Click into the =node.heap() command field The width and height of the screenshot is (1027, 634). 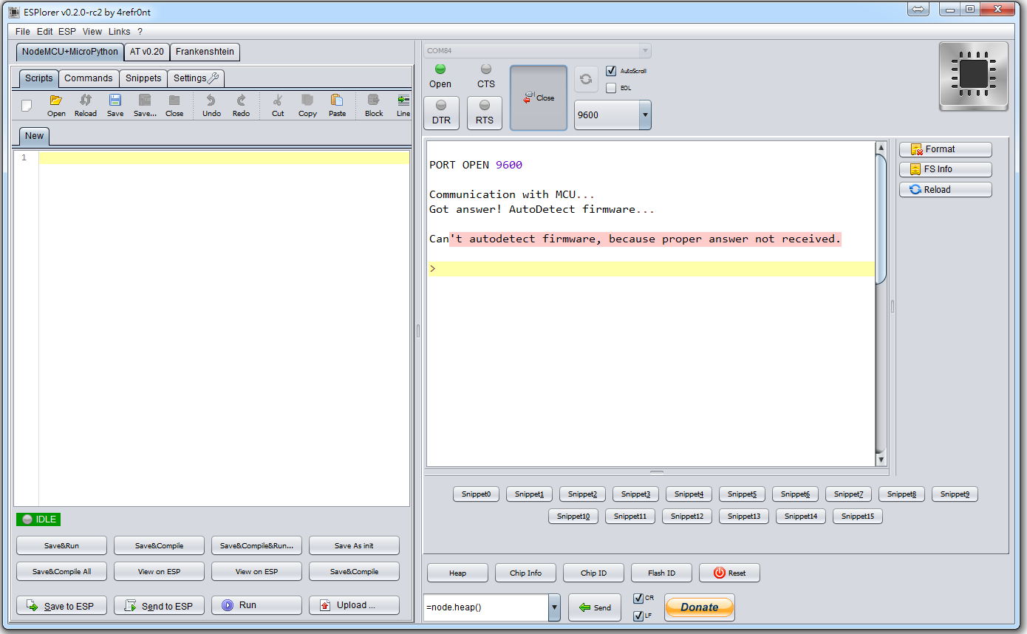(486, 607)
